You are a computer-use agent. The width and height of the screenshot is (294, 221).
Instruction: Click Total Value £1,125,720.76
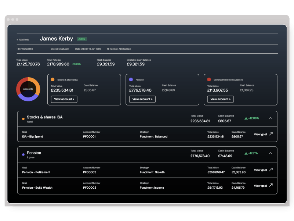click(28, 64)
